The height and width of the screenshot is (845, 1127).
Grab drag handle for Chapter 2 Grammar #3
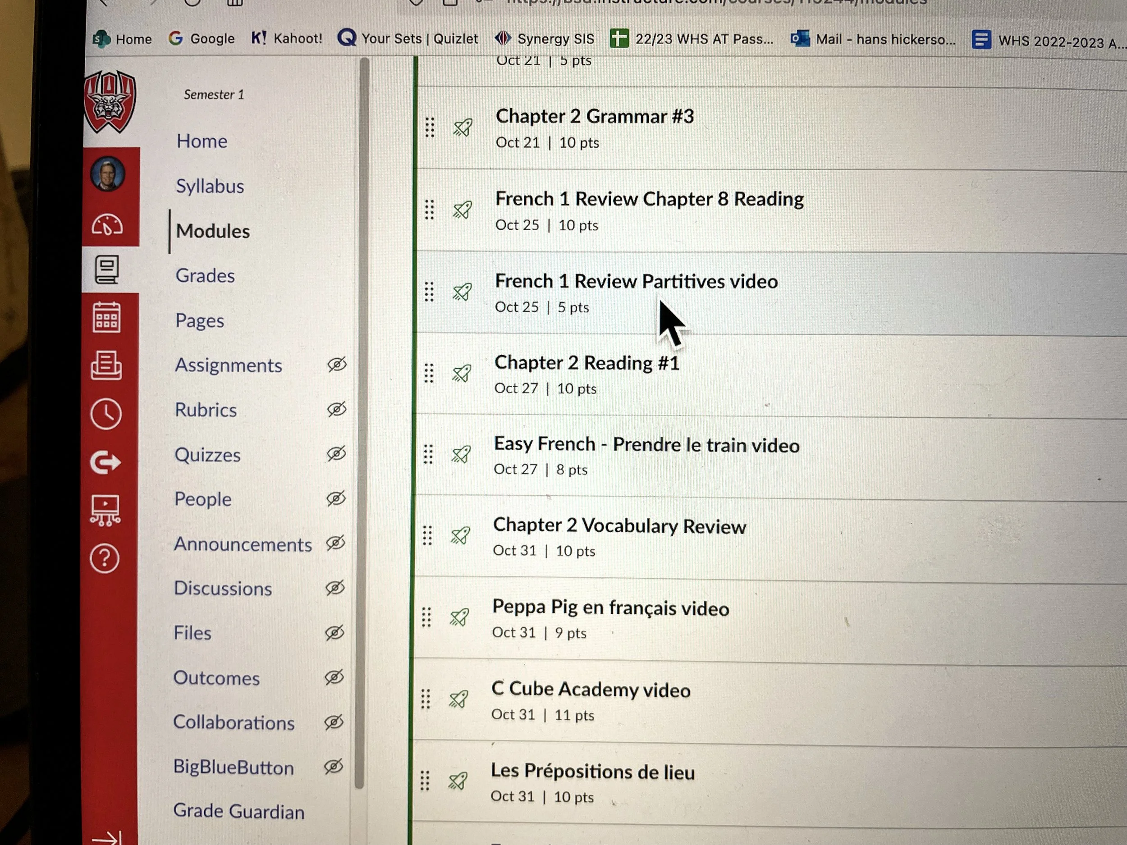[x=430, y=128]
